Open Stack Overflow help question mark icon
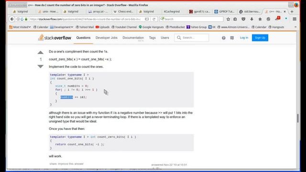 point(224,38)
